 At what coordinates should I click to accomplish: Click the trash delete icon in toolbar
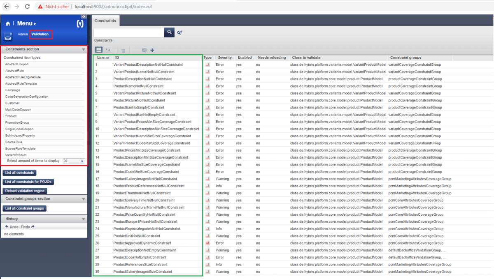click(123, 51)
